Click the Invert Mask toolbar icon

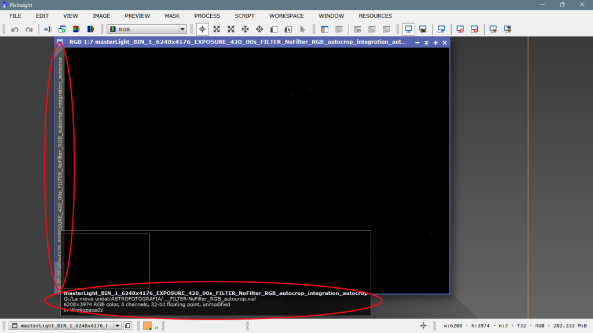click(x=358, y=29)
